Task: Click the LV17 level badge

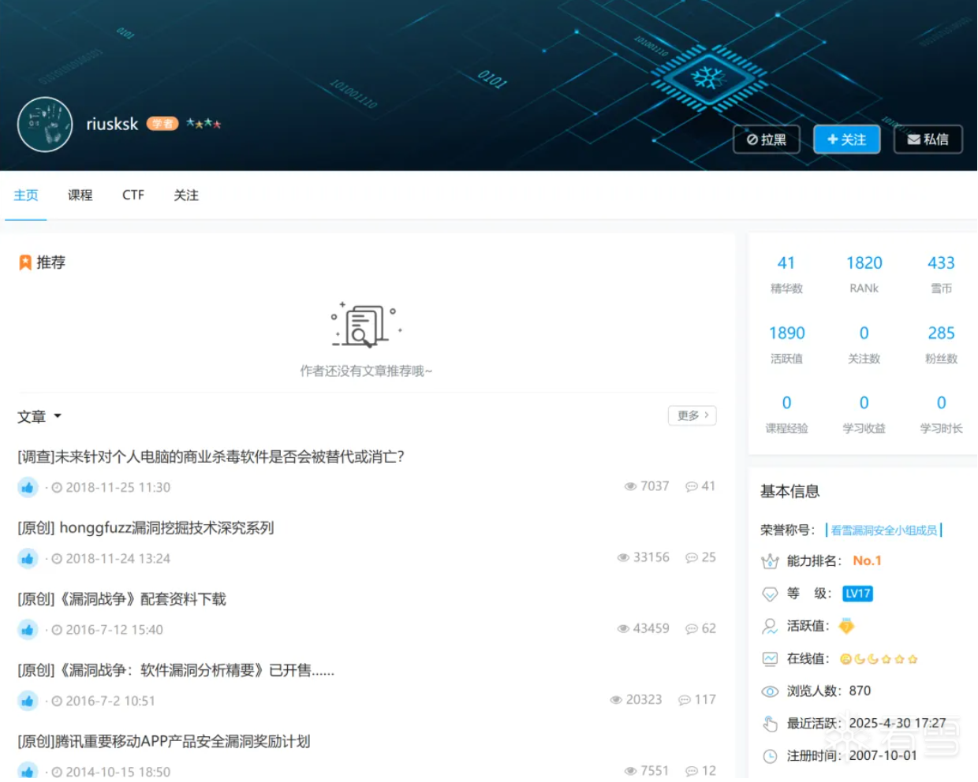Action: point(858,594)
